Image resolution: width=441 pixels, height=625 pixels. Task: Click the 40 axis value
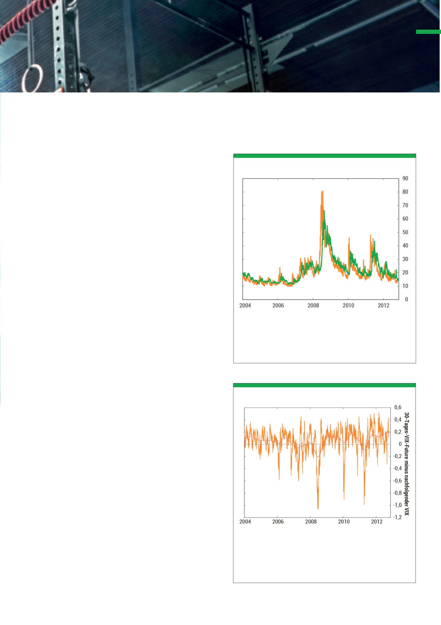tap(405, 246)
